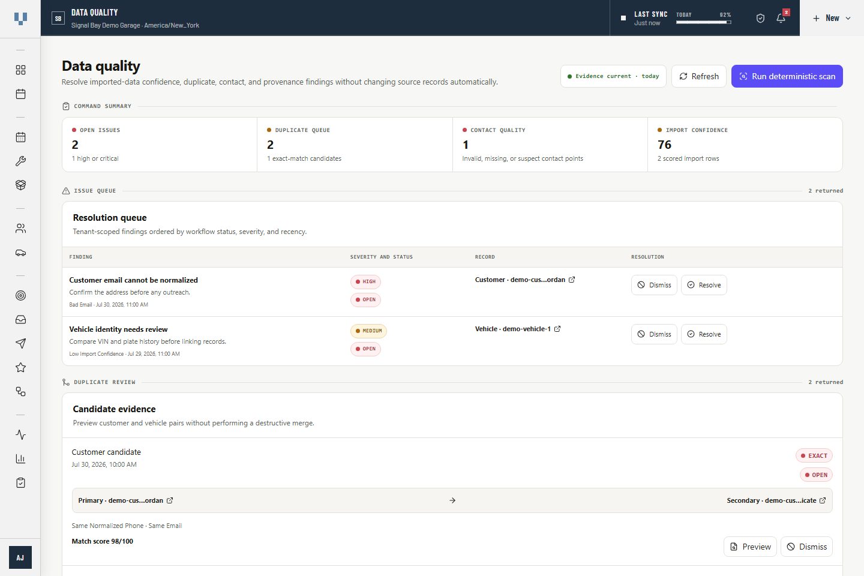Open the parts box icon in sidebar
The width and height of the screenshot is (864, 576).
pyautogui.click(x=20, y=185)
